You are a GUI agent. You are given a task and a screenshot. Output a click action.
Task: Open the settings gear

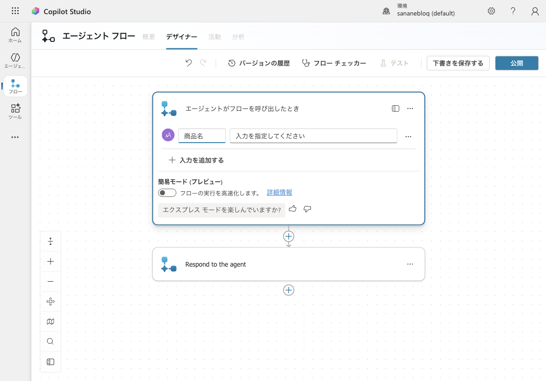pyautogui.click(x=491, y=11)
